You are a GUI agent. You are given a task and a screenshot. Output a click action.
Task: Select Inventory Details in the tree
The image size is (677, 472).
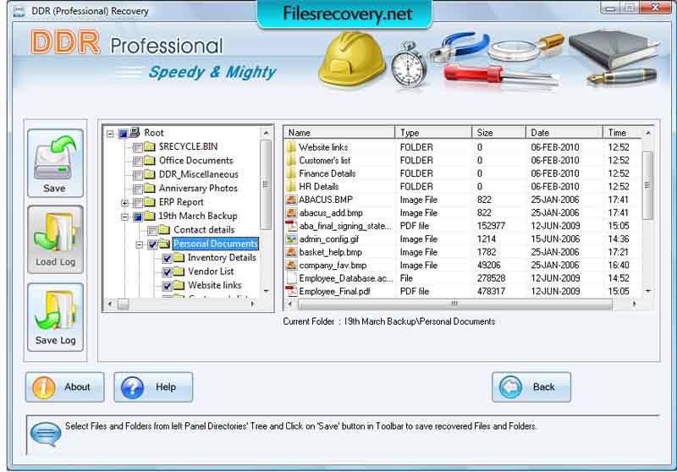point(222,258)
